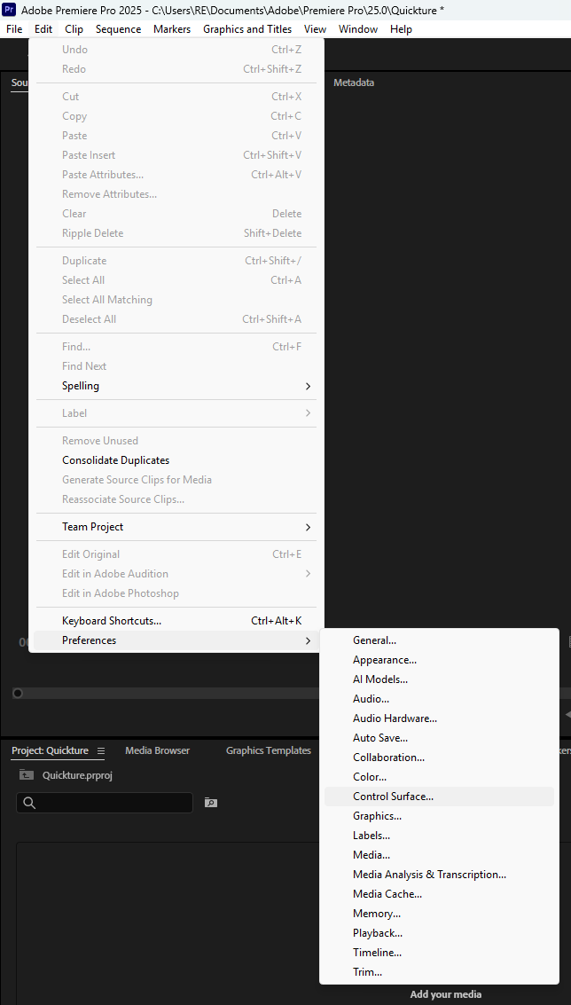571x1005 pixels.
Task: Expand the Spelling submenu
Action: (x=176, y=386)
